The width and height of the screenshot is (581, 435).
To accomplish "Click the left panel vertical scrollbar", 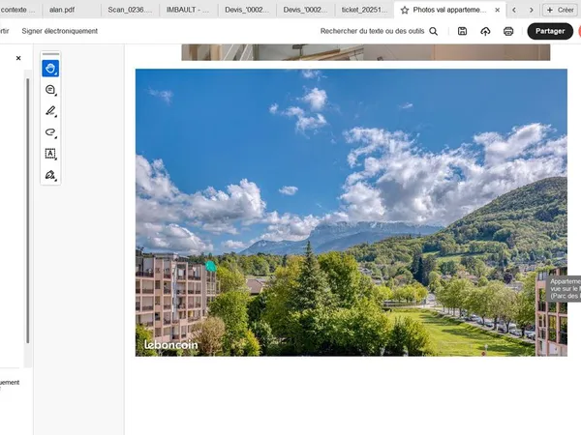I will tap(28, 211).
